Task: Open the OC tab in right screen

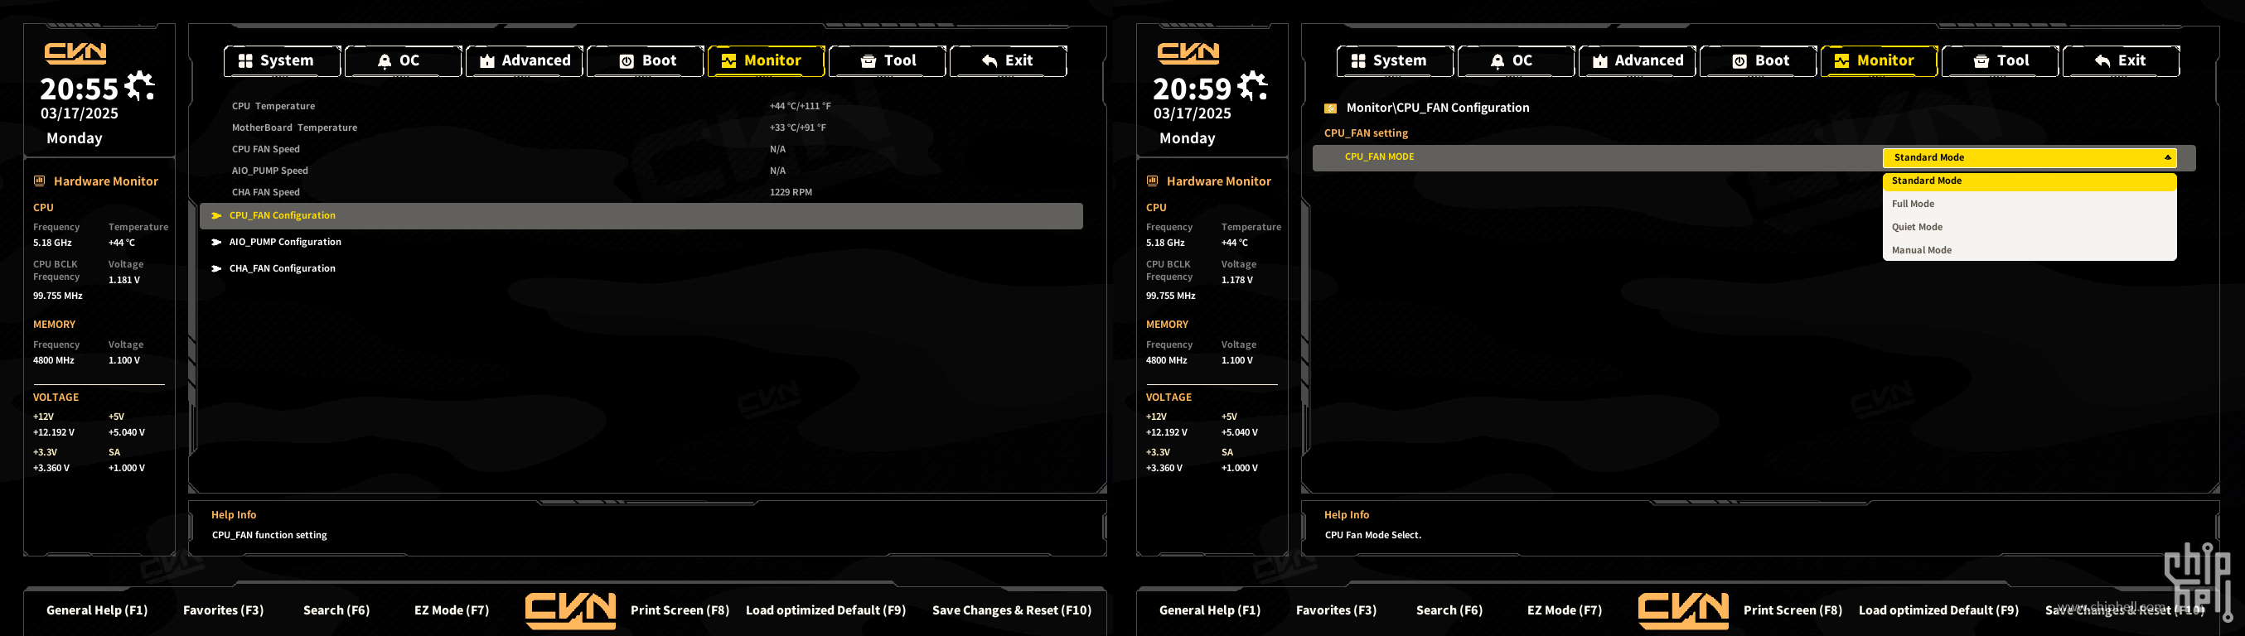Action: (1517, 61)
